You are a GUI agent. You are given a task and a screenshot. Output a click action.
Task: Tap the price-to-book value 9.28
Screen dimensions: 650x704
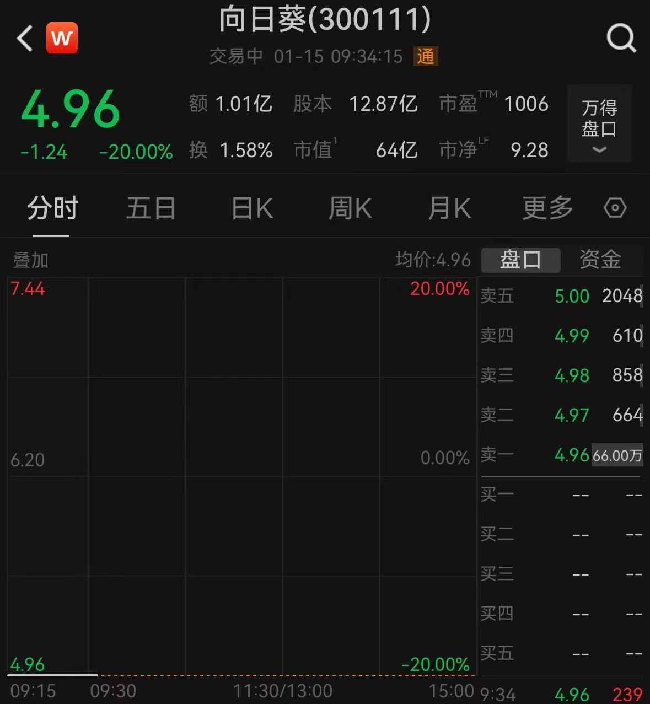[529, 150]
